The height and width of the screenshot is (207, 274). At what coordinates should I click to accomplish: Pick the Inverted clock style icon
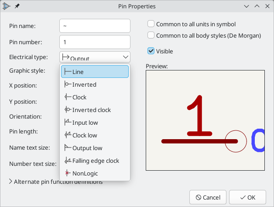pos(68,110)
